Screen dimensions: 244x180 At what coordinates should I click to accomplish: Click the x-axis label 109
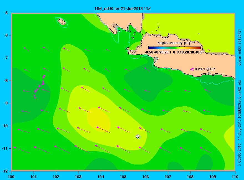coord(213,177)
